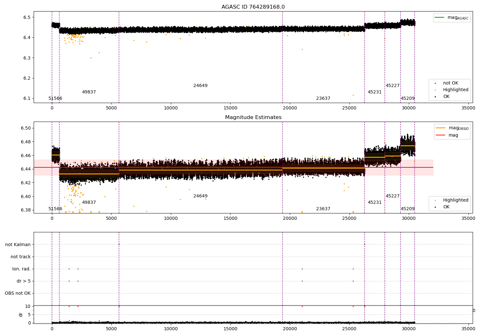Screen dimensions: 481x336
Task: Click OBSID label 23637 in top plot
Action: [x=323, y=99]
